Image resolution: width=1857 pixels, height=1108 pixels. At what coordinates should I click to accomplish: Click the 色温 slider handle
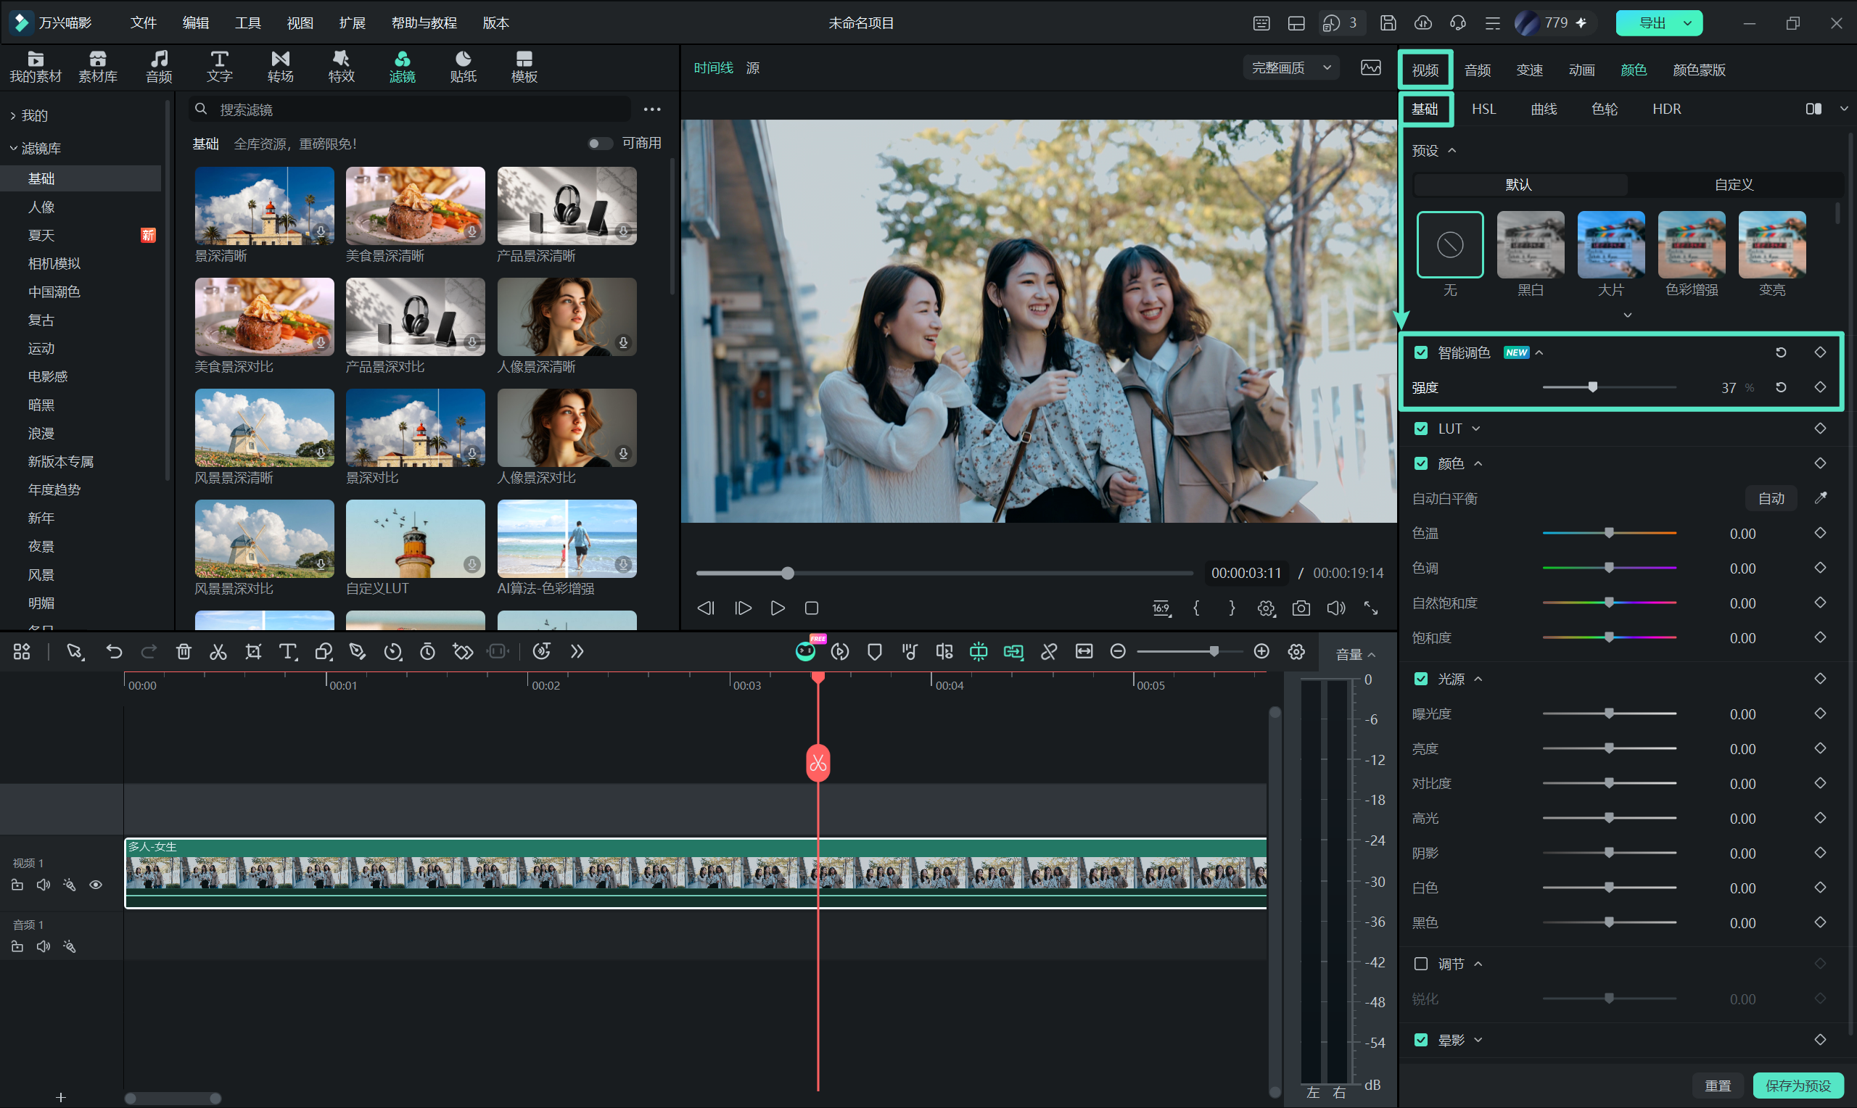[x=1609, y=533]
